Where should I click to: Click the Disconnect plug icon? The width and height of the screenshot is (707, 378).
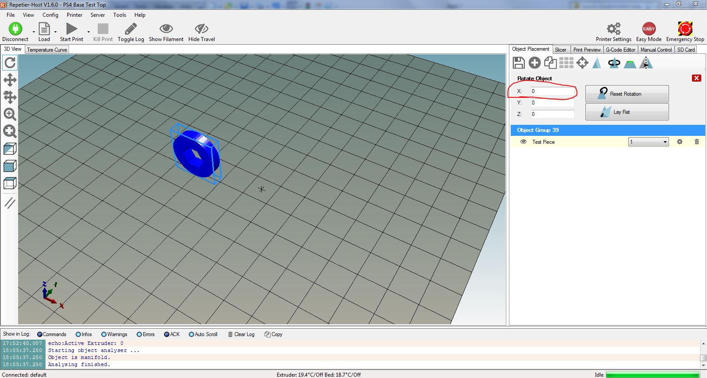click(15, 29)
